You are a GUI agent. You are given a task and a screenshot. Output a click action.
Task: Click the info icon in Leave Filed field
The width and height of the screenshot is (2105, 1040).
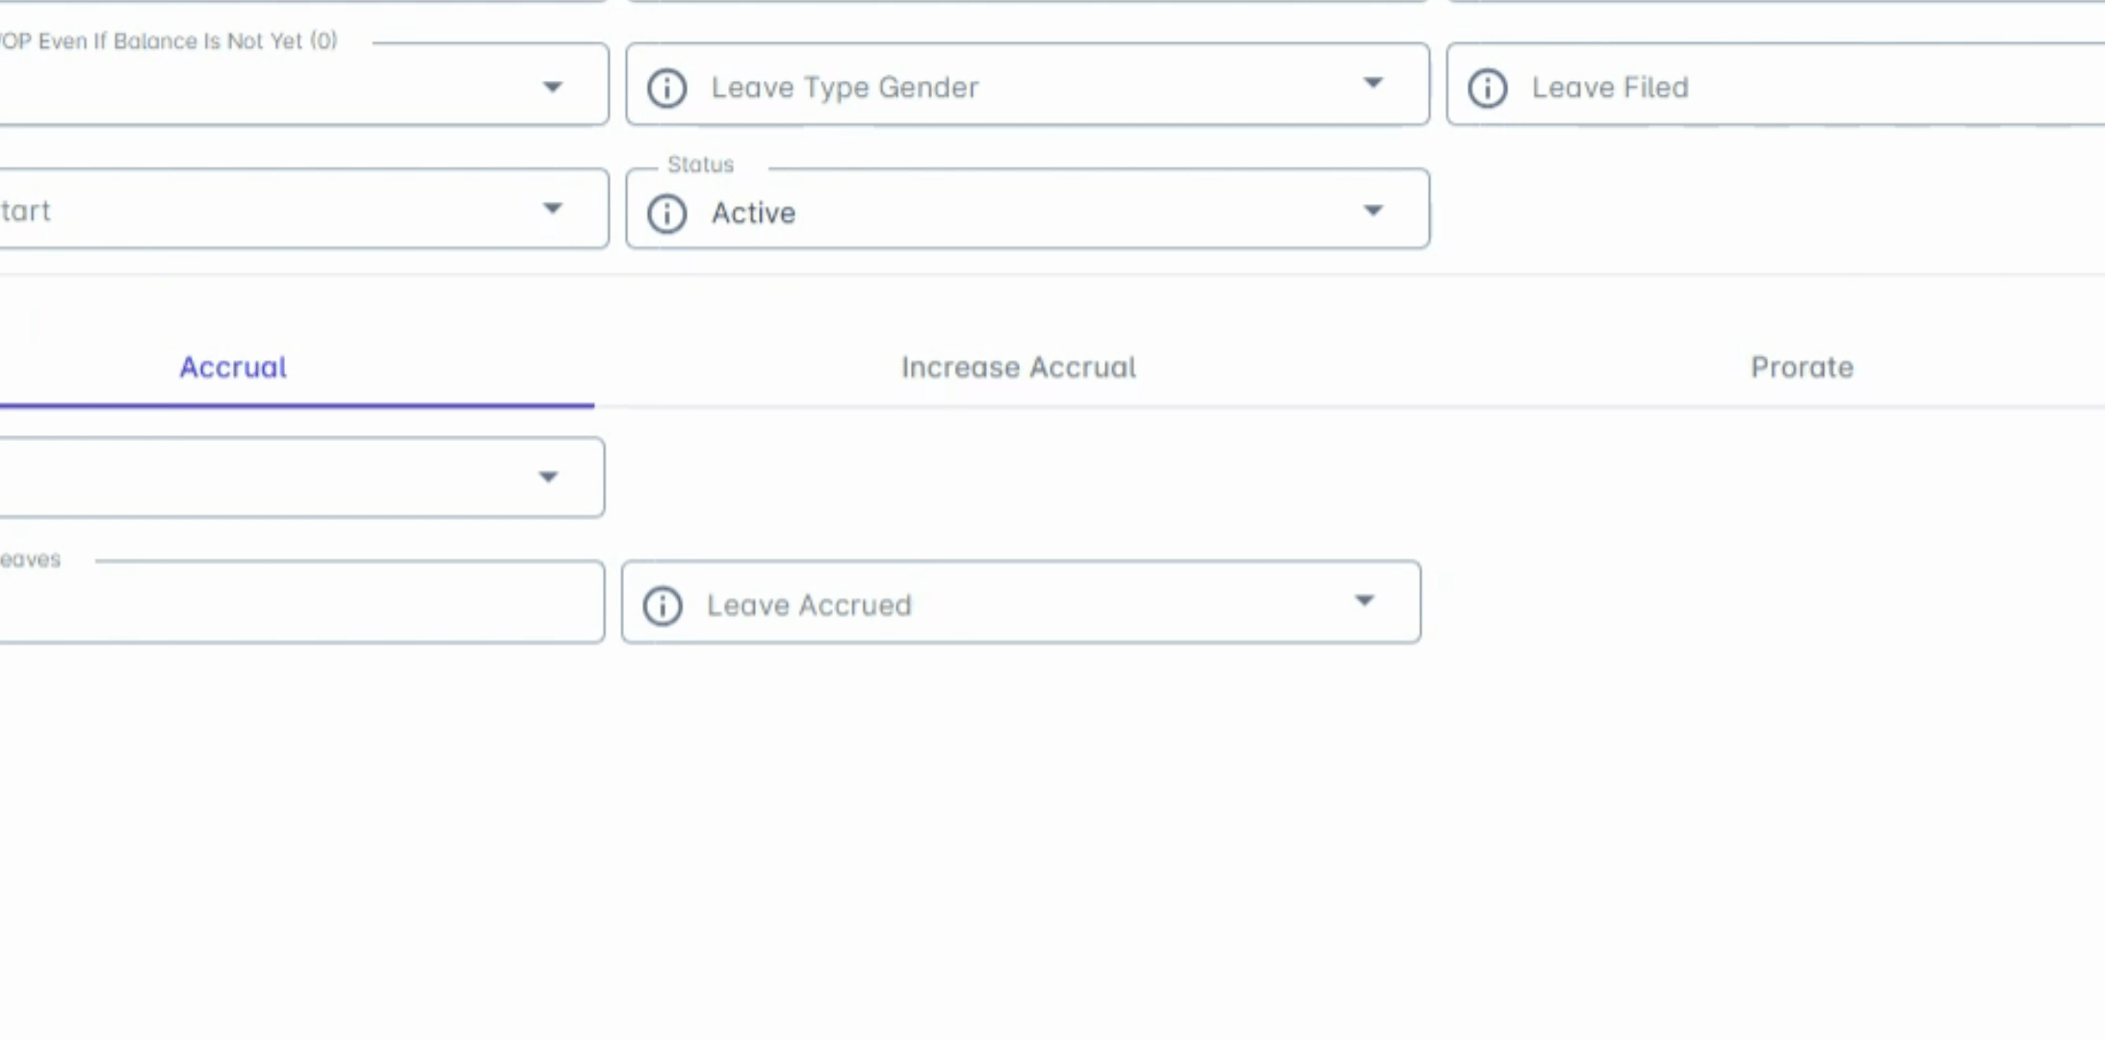pyautogui.click(x=1487, y=88)
